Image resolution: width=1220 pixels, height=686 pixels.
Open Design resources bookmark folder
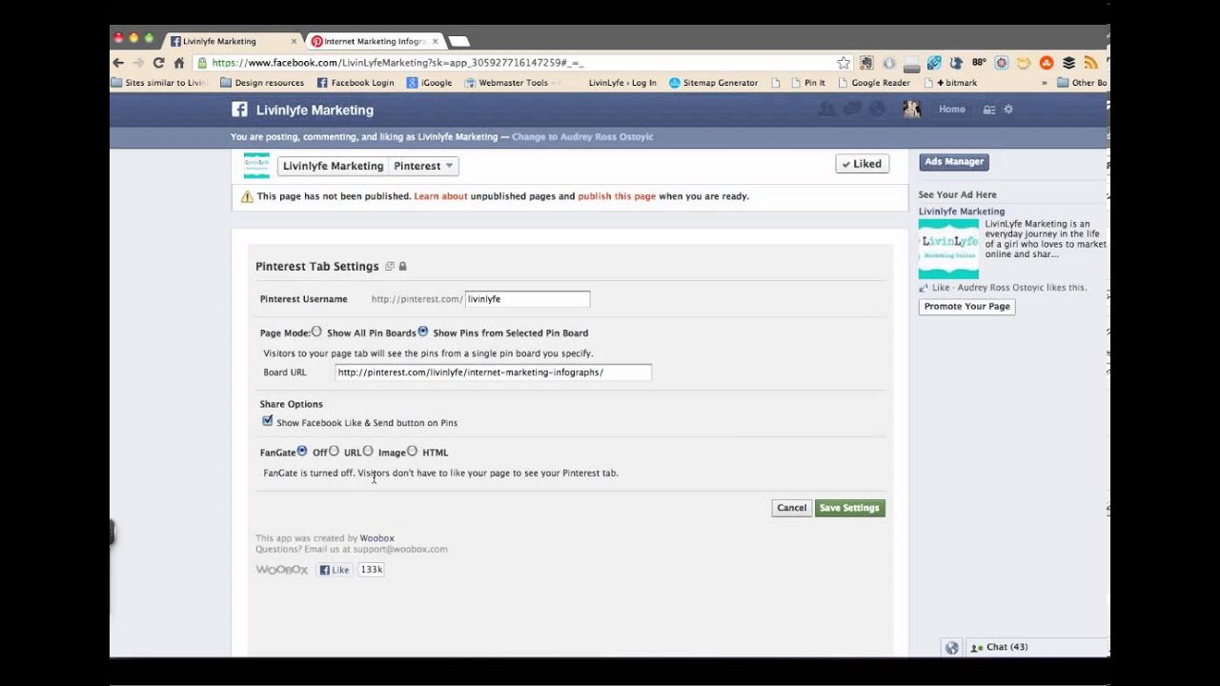coord(262,83)
